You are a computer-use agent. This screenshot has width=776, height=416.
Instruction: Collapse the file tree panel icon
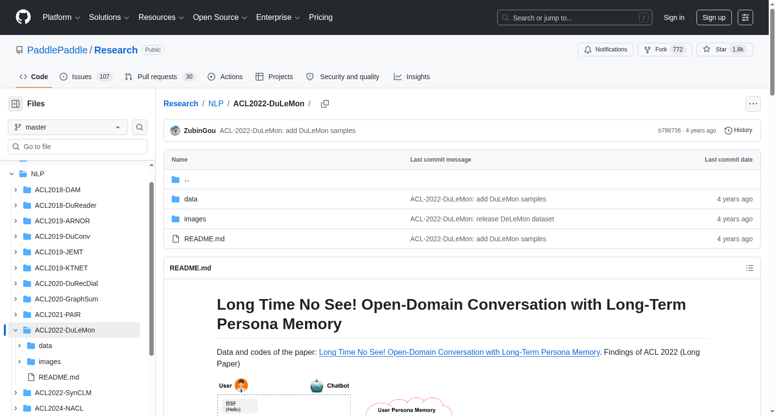click(x=16, y=104)
